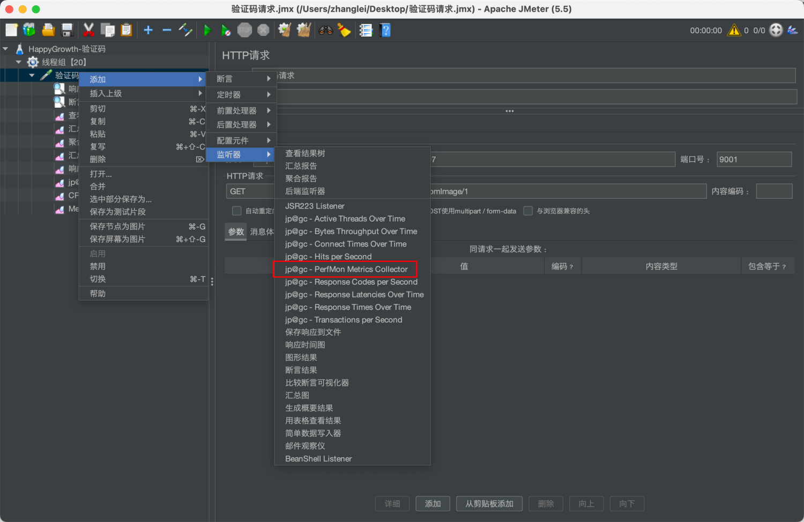Click the Help question mark toolbar icon

tap(385, 30)
